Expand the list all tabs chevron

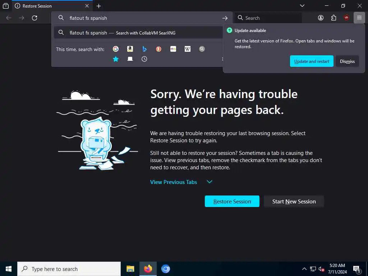(x=302, y=6)
